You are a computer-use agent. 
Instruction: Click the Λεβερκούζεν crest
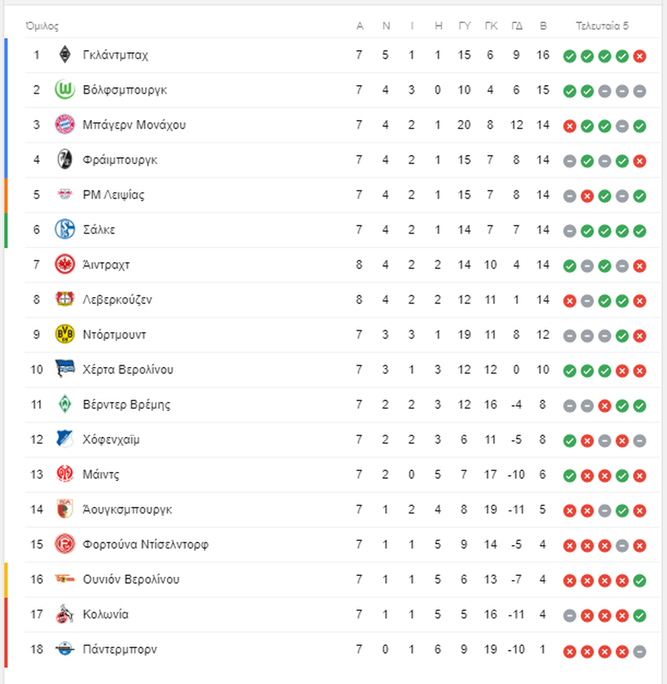(x=65, y=299)
